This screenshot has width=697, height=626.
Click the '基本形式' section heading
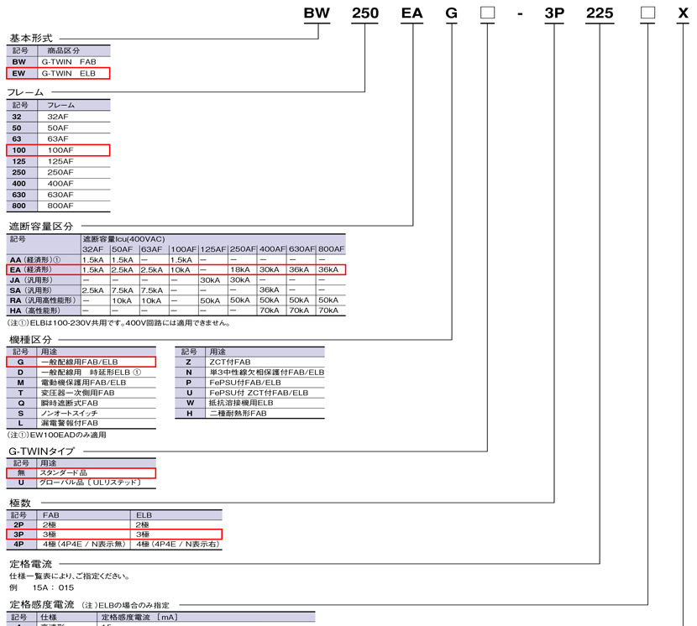point(31,39)
